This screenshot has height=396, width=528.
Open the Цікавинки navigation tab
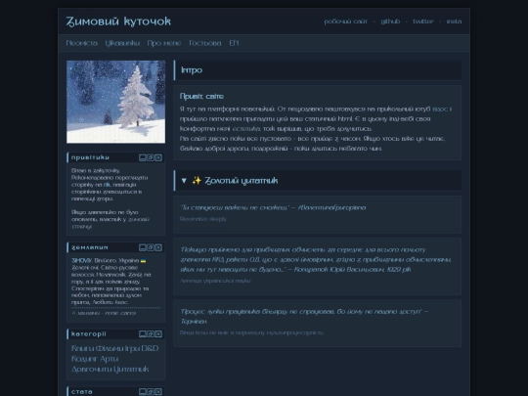point(122,43)
